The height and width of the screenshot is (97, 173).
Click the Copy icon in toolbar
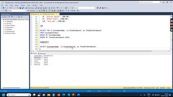(x=52, y=8)
